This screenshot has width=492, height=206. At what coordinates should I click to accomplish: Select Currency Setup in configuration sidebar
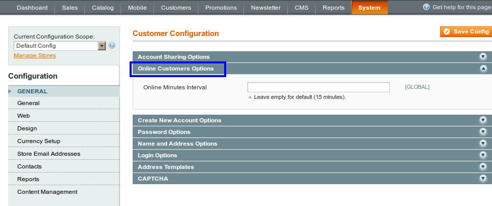tap(39, 141)
